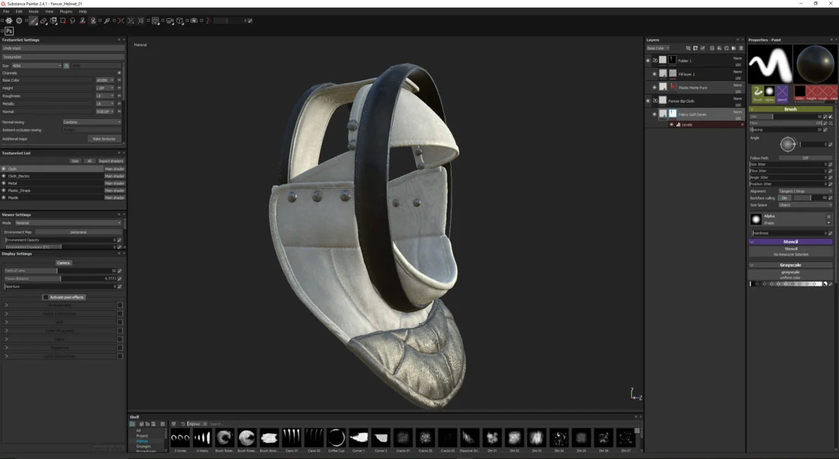Pick the Smudge tool from the toolbar
The width and height of the screenshot is (839, 459).
pos(72,20)
